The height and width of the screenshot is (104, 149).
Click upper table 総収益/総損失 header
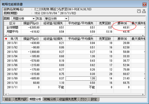(53, 23)
